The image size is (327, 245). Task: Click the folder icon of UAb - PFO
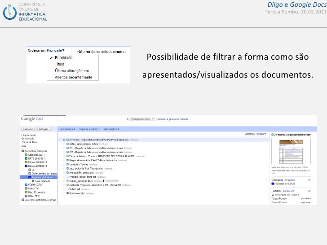pyautogui.click(x=26, y=196)
